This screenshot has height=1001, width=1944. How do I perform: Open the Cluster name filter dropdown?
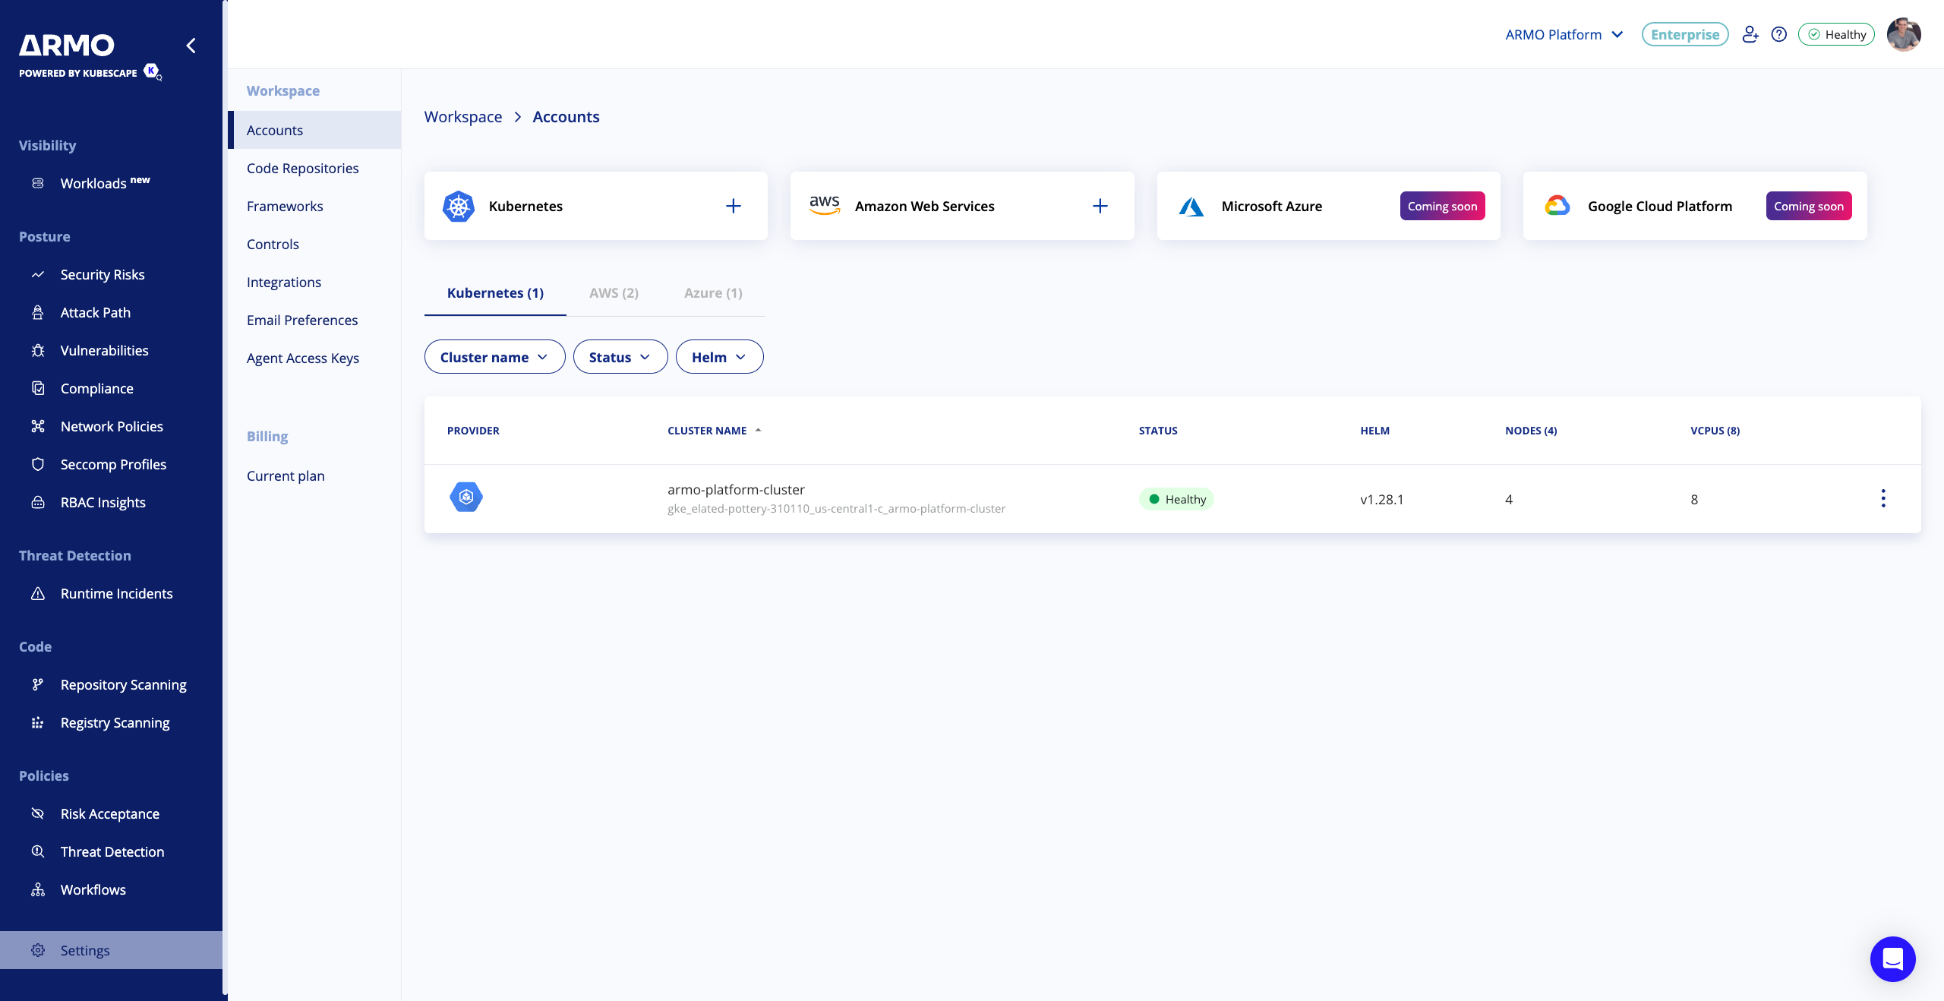point(494,356)
